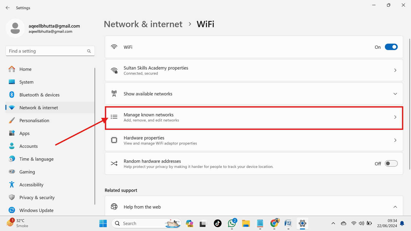Open the Home section in Settings sidebar
411x231 pixels.
[25, 69]
